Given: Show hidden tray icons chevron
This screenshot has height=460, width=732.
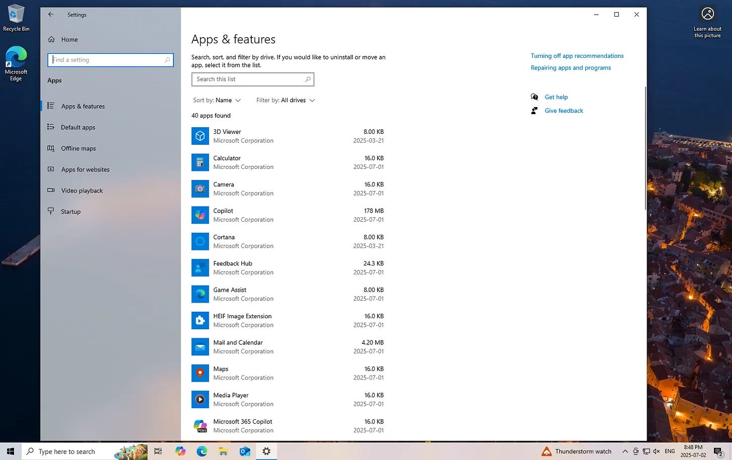Looking at the screenshot, I should pos(625,451).
